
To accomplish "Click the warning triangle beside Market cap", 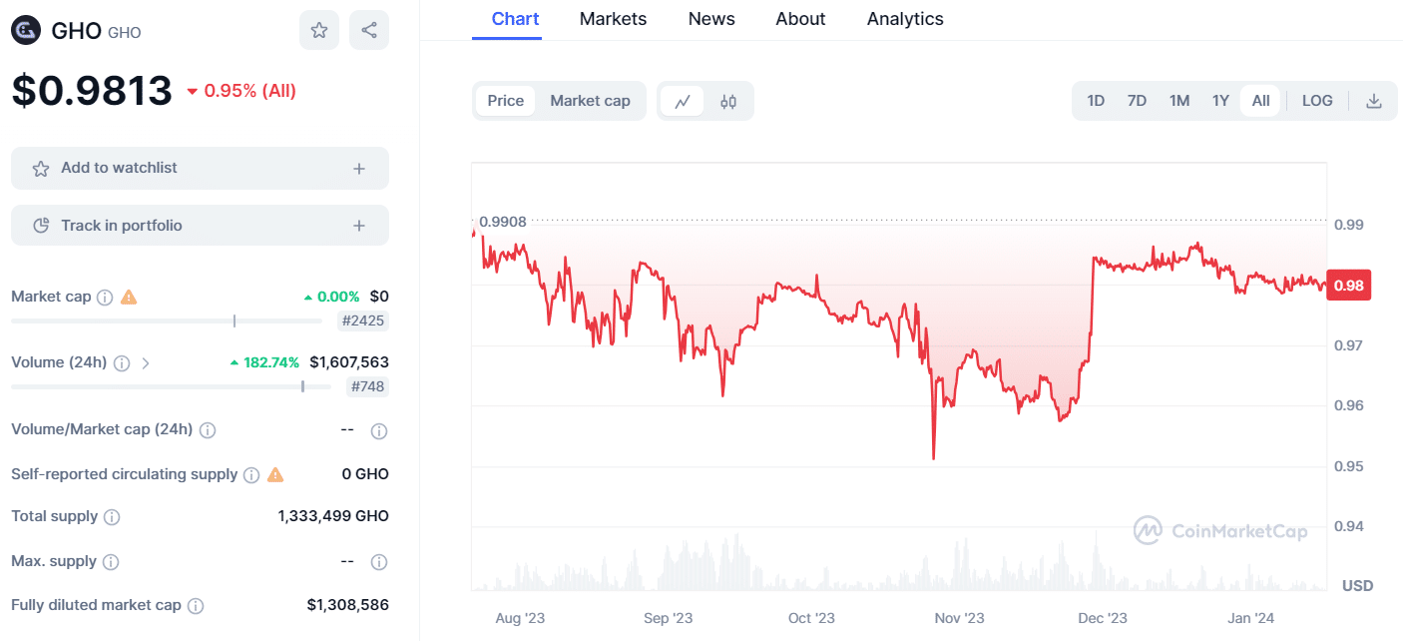I will pyautogui.click(x=128, y=297).
